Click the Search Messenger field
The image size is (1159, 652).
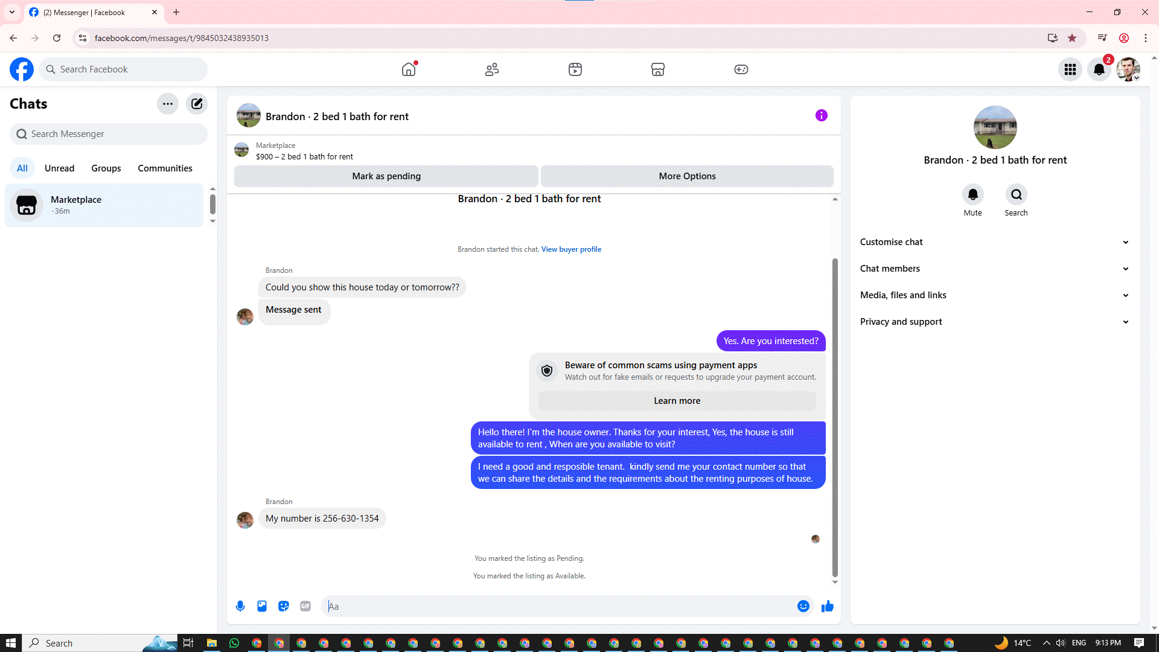pyautogui.click(x=109, y=134)
